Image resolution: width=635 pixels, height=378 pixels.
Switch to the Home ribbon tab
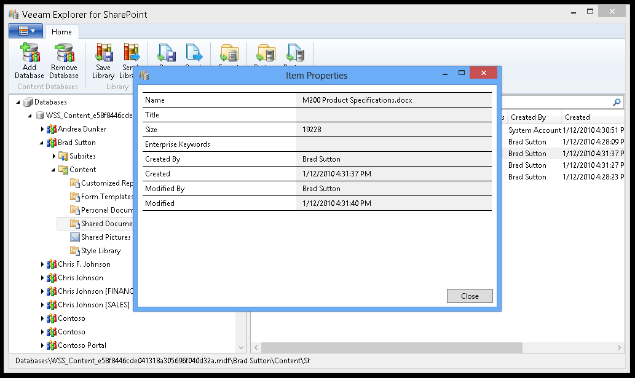61,31
